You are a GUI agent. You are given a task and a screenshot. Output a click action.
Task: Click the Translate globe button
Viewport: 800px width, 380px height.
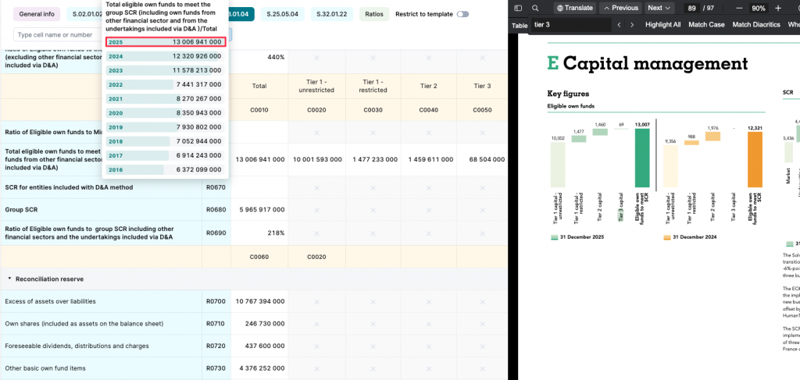[574, 8]
